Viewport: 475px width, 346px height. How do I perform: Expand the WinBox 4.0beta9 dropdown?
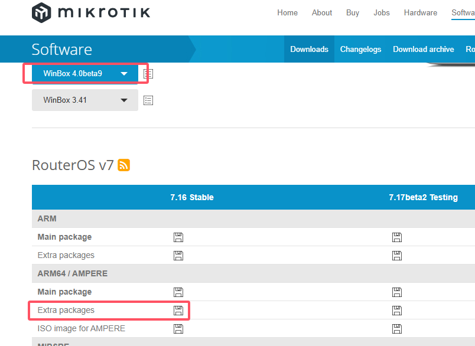(x=85, y=73)
